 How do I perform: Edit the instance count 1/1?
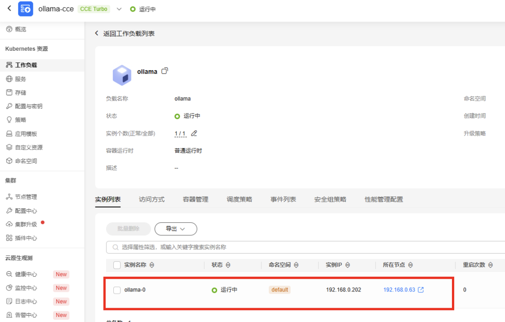coord(194,133)
